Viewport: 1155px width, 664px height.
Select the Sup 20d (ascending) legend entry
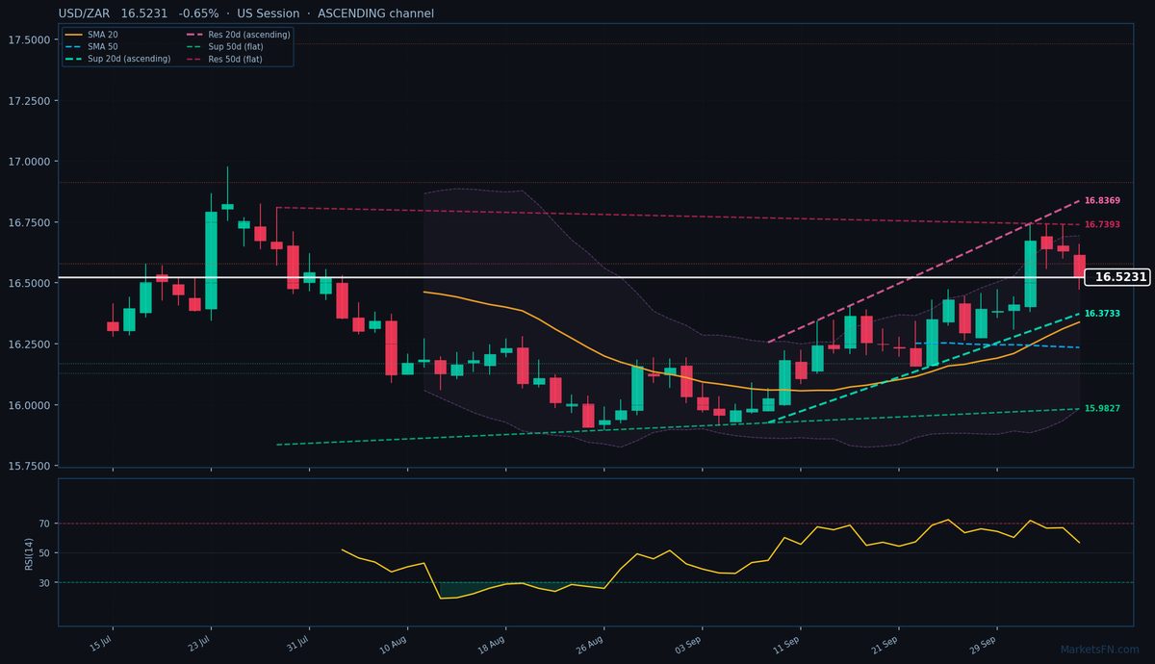117,59
